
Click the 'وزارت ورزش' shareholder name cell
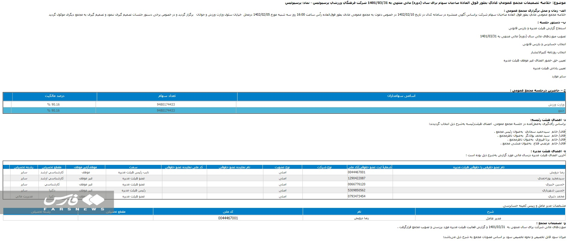pos(556,105)
